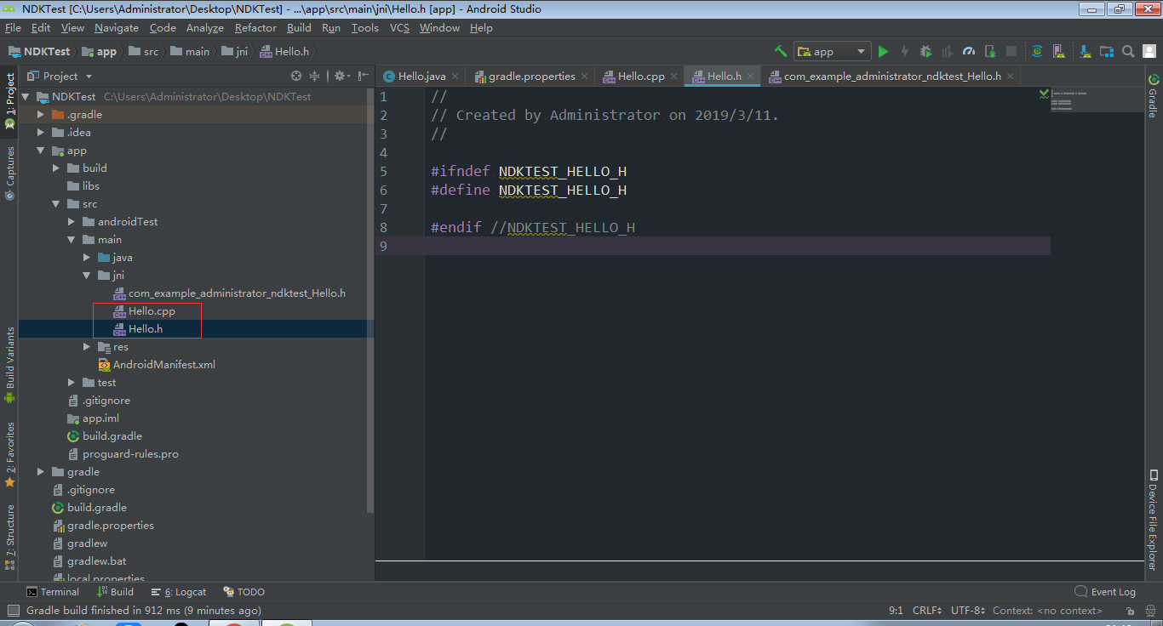Screen dimensions: 1163x626
Task: Click the UTF-8 encoding selector
Action: coord(968,611)
